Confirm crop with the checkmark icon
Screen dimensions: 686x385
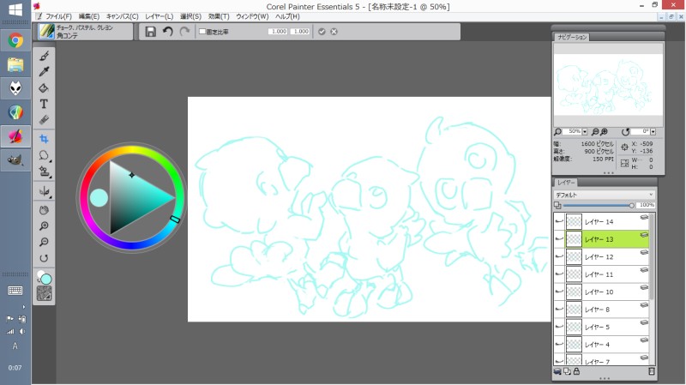[322, 32]
